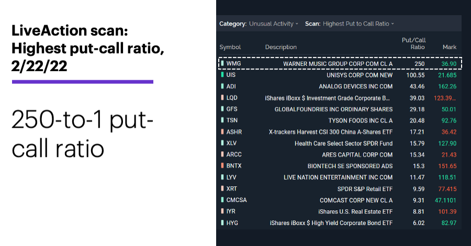Viewport: 471px width, 246px height.
Task: Select the ADI symbol
Action: tap(231, 86)
